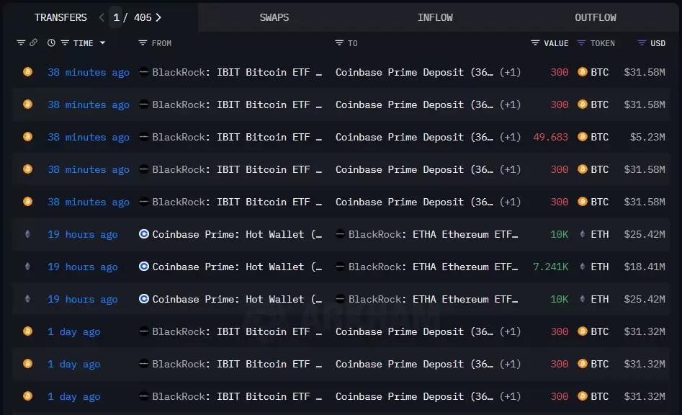Open the USD column filter icon

click(642, 43)
